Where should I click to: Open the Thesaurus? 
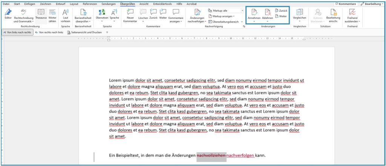41,15
